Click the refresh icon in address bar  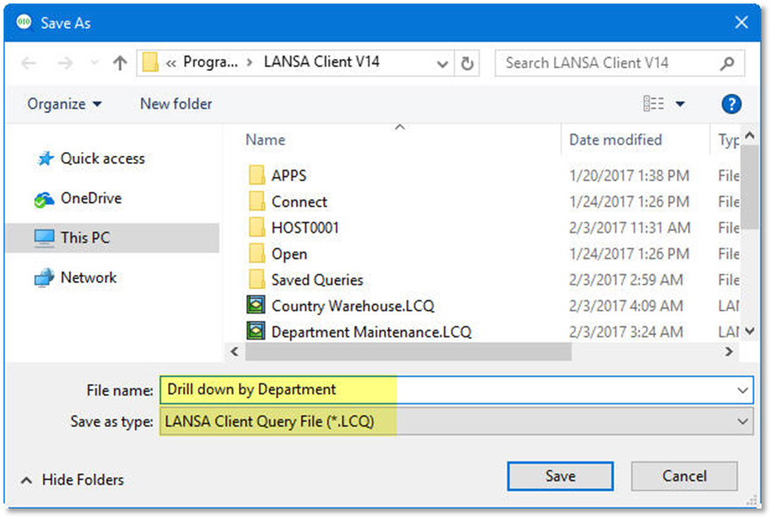coord(467,63)
